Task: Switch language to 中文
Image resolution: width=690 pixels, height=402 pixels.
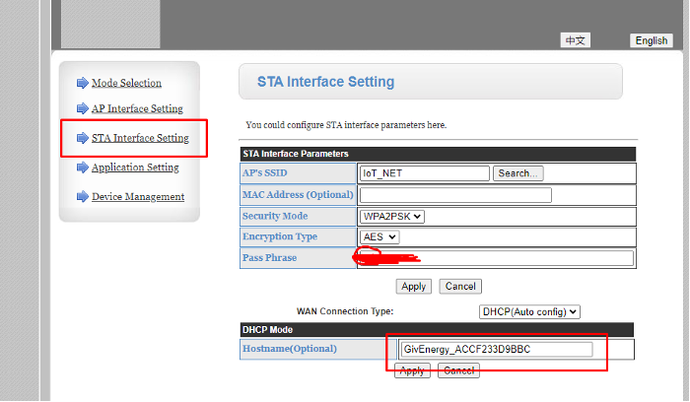Action: click(576, 40)
